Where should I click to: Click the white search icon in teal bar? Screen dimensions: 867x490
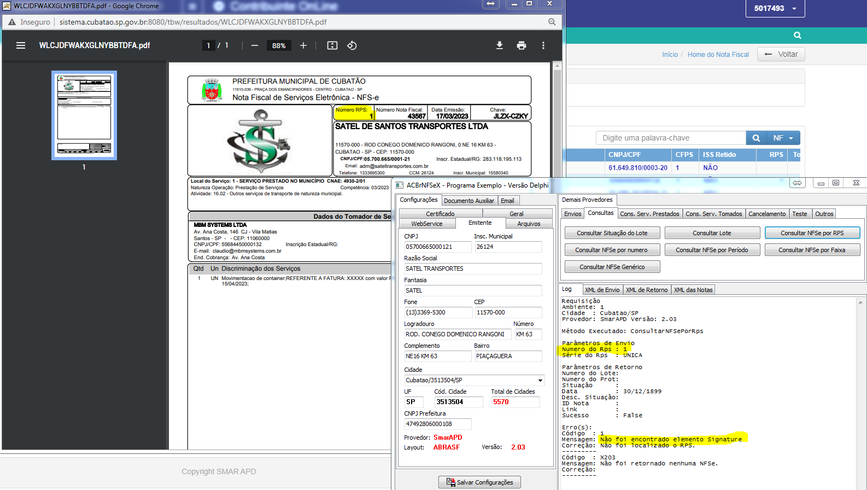[798, 35]
